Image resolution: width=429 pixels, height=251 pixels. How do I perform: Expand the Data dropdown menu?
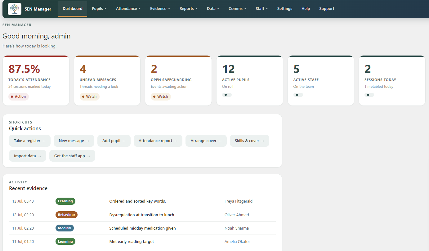pyautogui.click(x=213, y=9)
